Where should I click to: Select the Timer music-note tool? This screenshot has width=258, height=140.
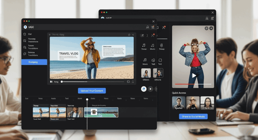click(x=144, y=47)
